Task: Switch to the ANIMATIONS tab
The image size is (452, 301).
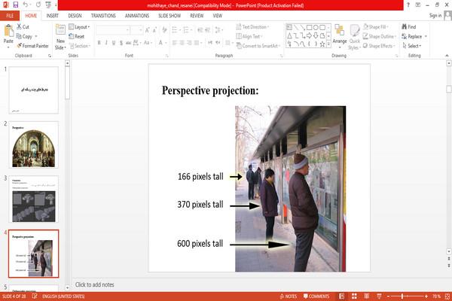Action: point(137,16)
